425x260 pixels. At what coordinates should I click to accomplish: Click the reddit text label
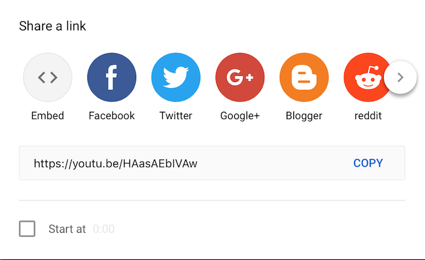pos(368,116)
